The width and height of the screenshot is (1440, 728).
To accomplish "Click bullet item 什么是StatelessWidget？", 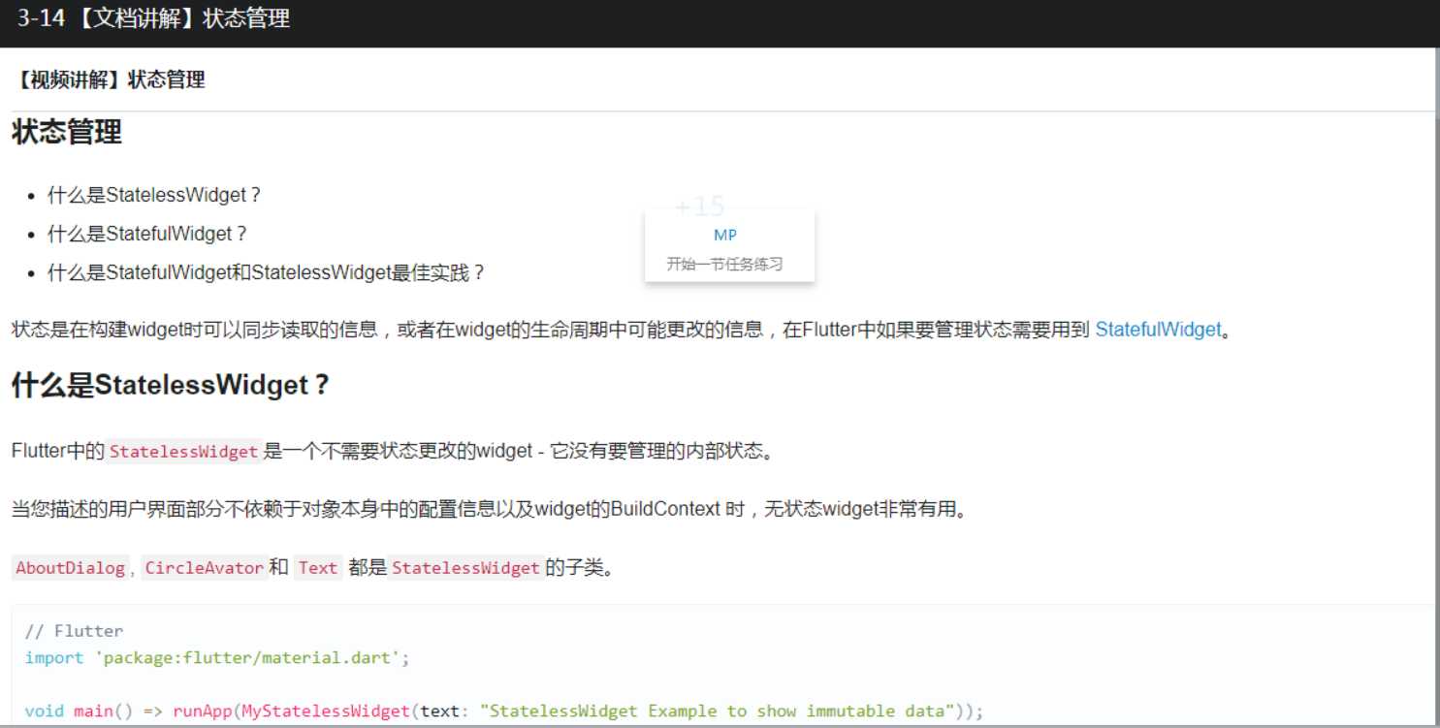I will [x=155, y=195].
